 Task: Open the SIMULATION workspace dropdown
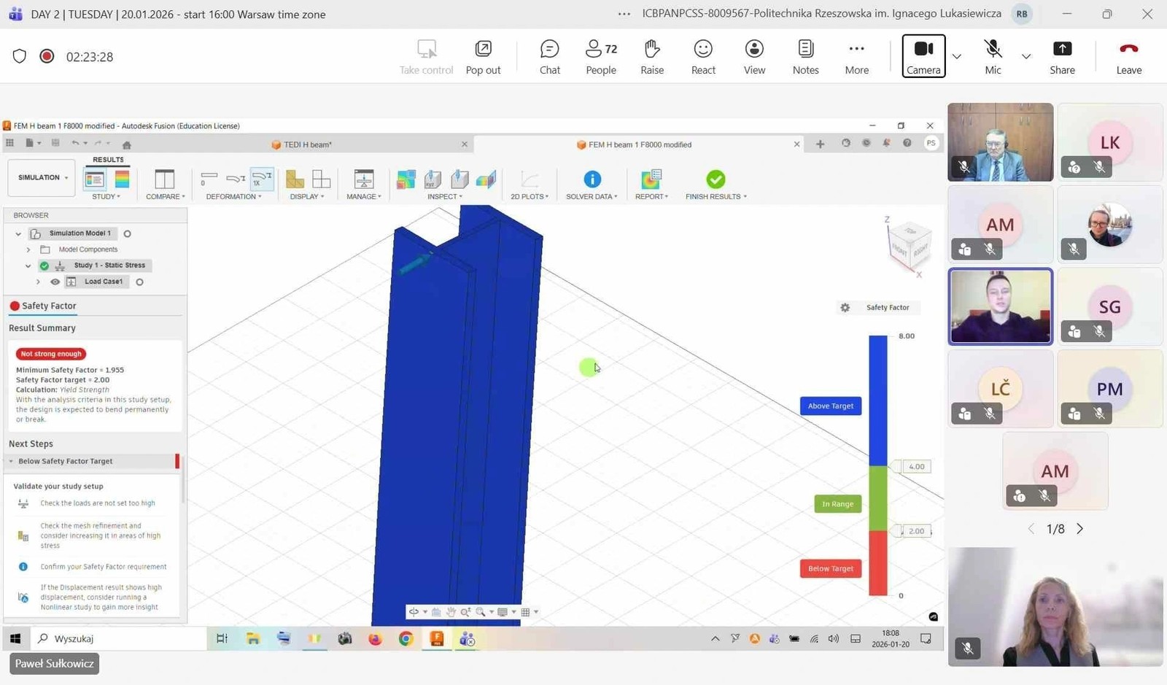coord(42,178)
